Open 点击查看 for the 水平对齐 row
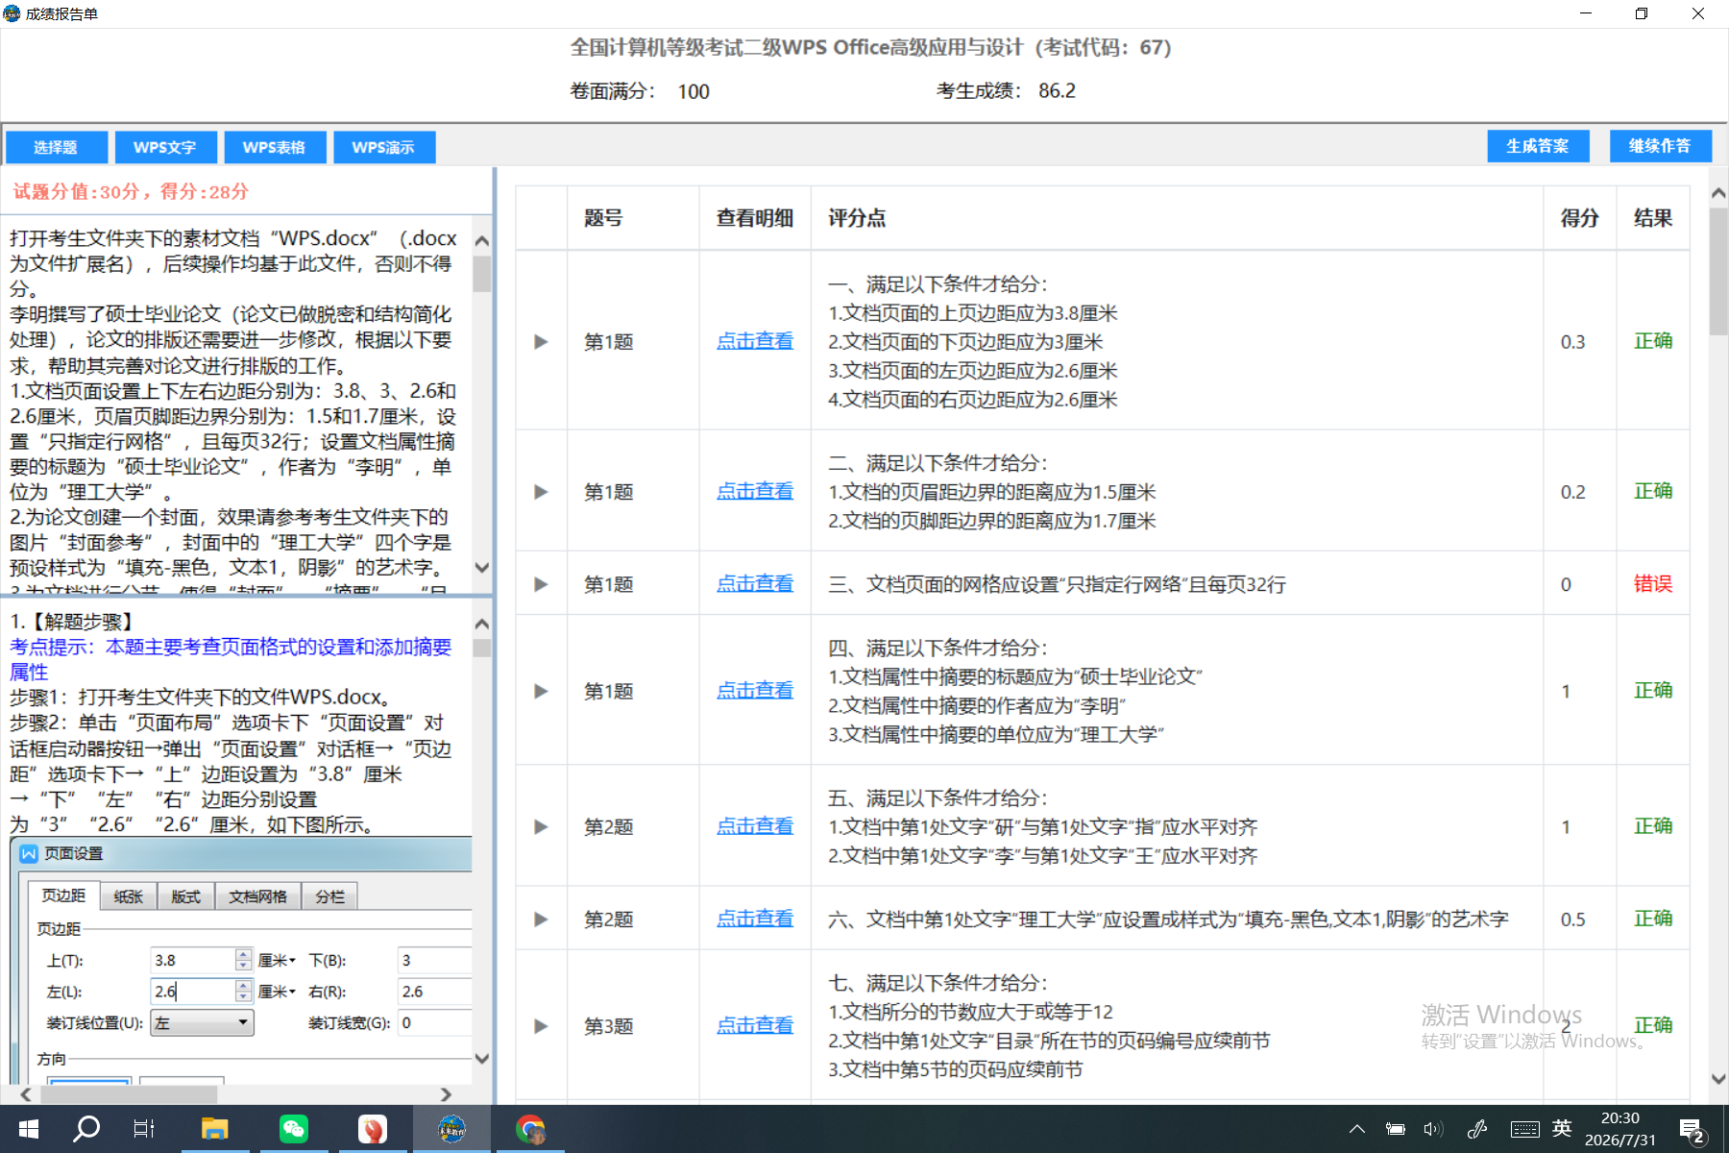This screenshot has width=1729, height=1153. click(x=755, y=826)
